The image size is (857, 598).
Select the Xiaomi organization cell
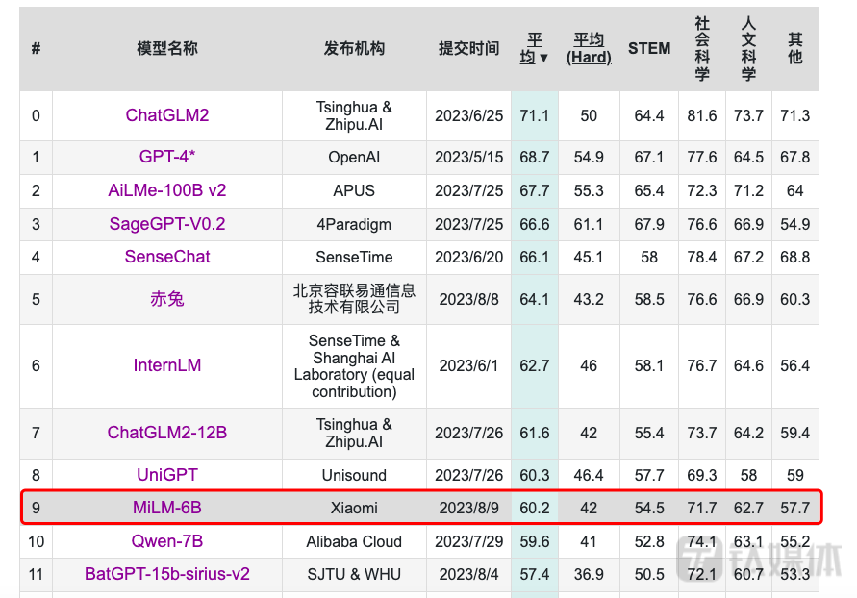tap(354, 508)
